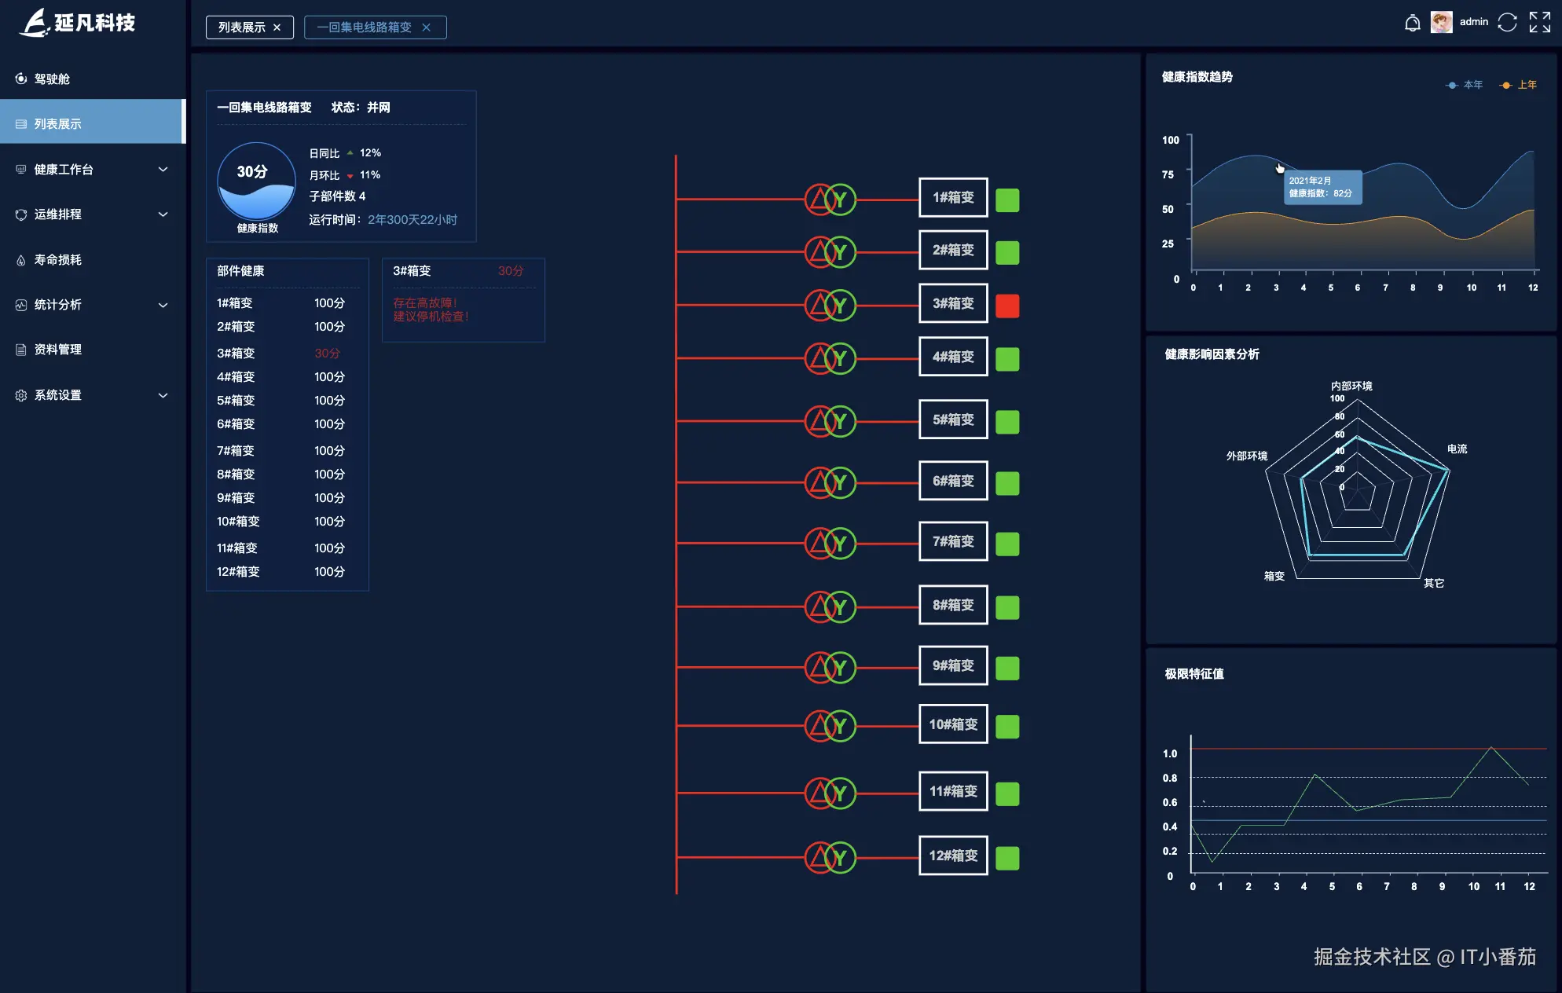The width and height of the screenshot is (1562, 993).
Task: Click the green status square beside 12#箱变
Action: [1007, 858]
